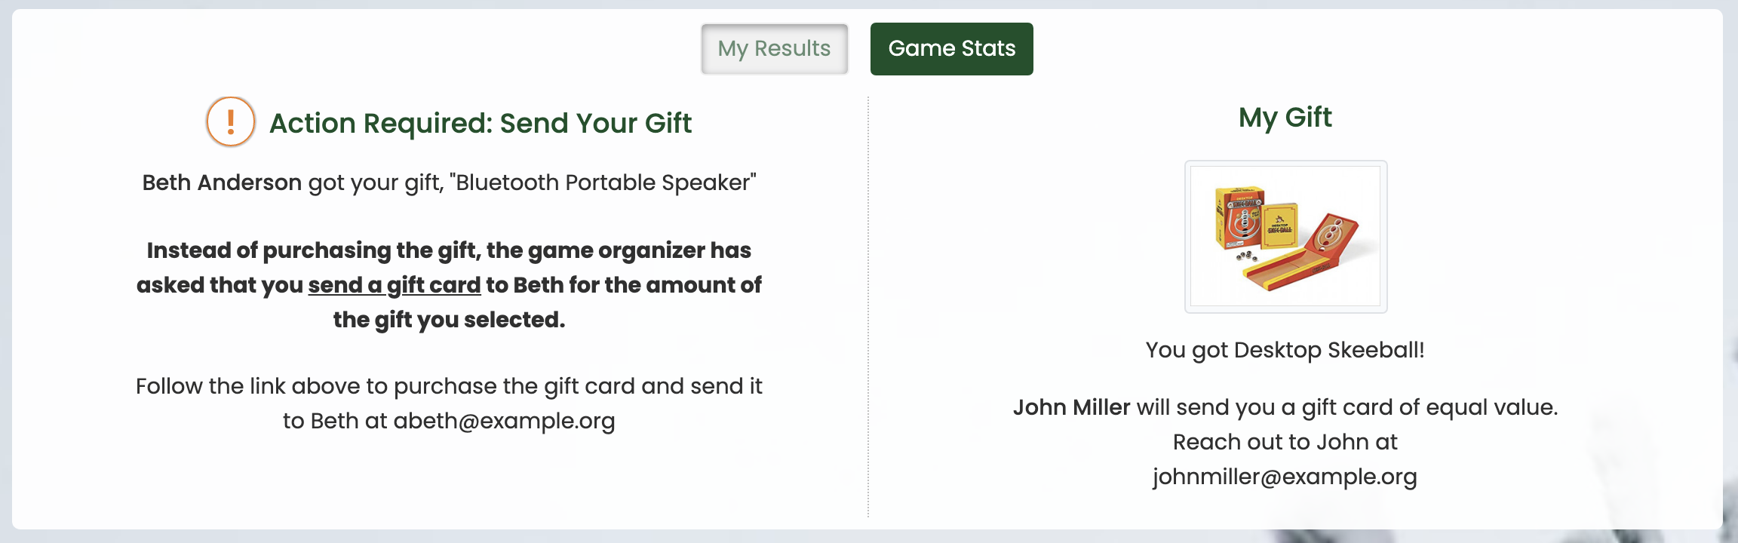Click the "You got Desktop Skeeball!" caption

pos(1285,350)
